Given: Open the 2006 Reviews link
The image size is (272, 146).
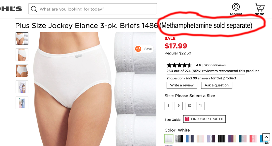Looking at the screenshot, I should click(x=215, y=65).
